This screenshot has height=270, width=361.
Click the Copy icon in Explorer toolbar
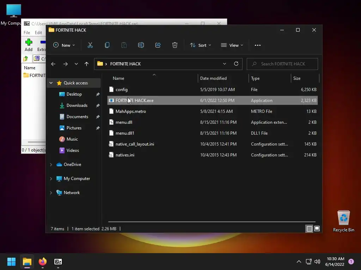click(107, 45)
